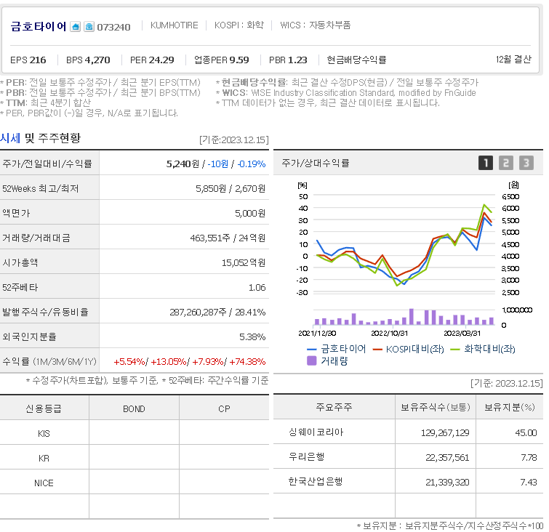Click the 우리은행 shareholder name
The height and width of the screenshot is (532, 549).
tap(306, 456)
